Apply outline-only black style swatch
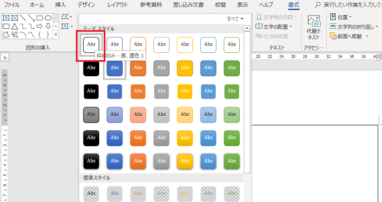The height and width of the screenshot is (202, 382). click(91, 45)
